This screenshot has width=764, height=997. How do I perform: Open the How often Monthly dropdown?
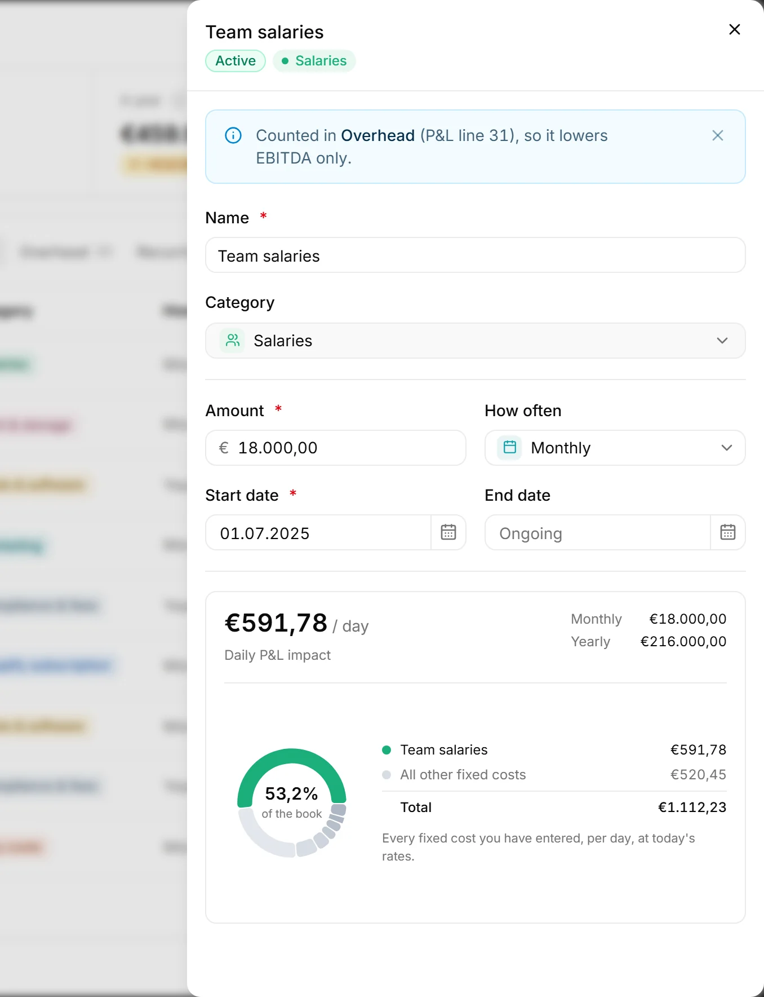615,448
